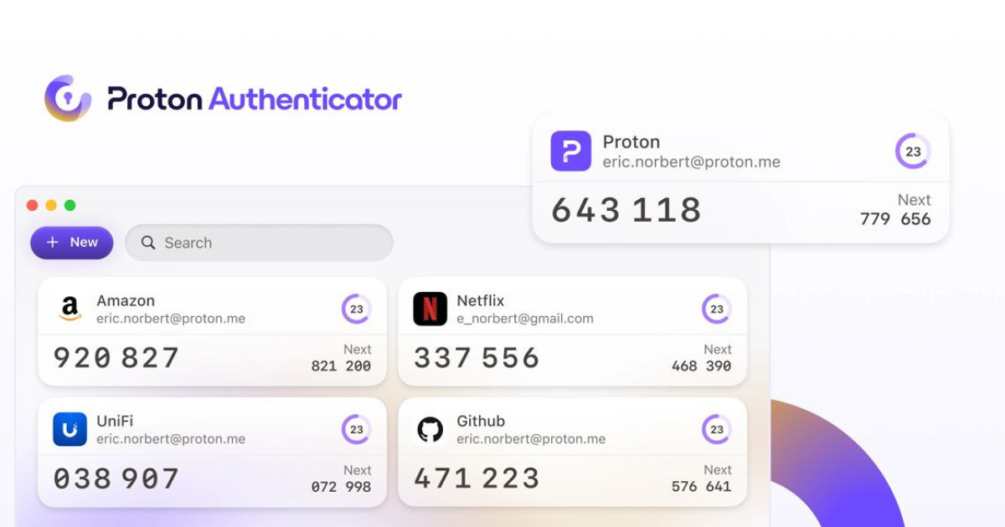1005x527 pixels.
Task: Click the purple Proton P icon
Action: point(571,151)
